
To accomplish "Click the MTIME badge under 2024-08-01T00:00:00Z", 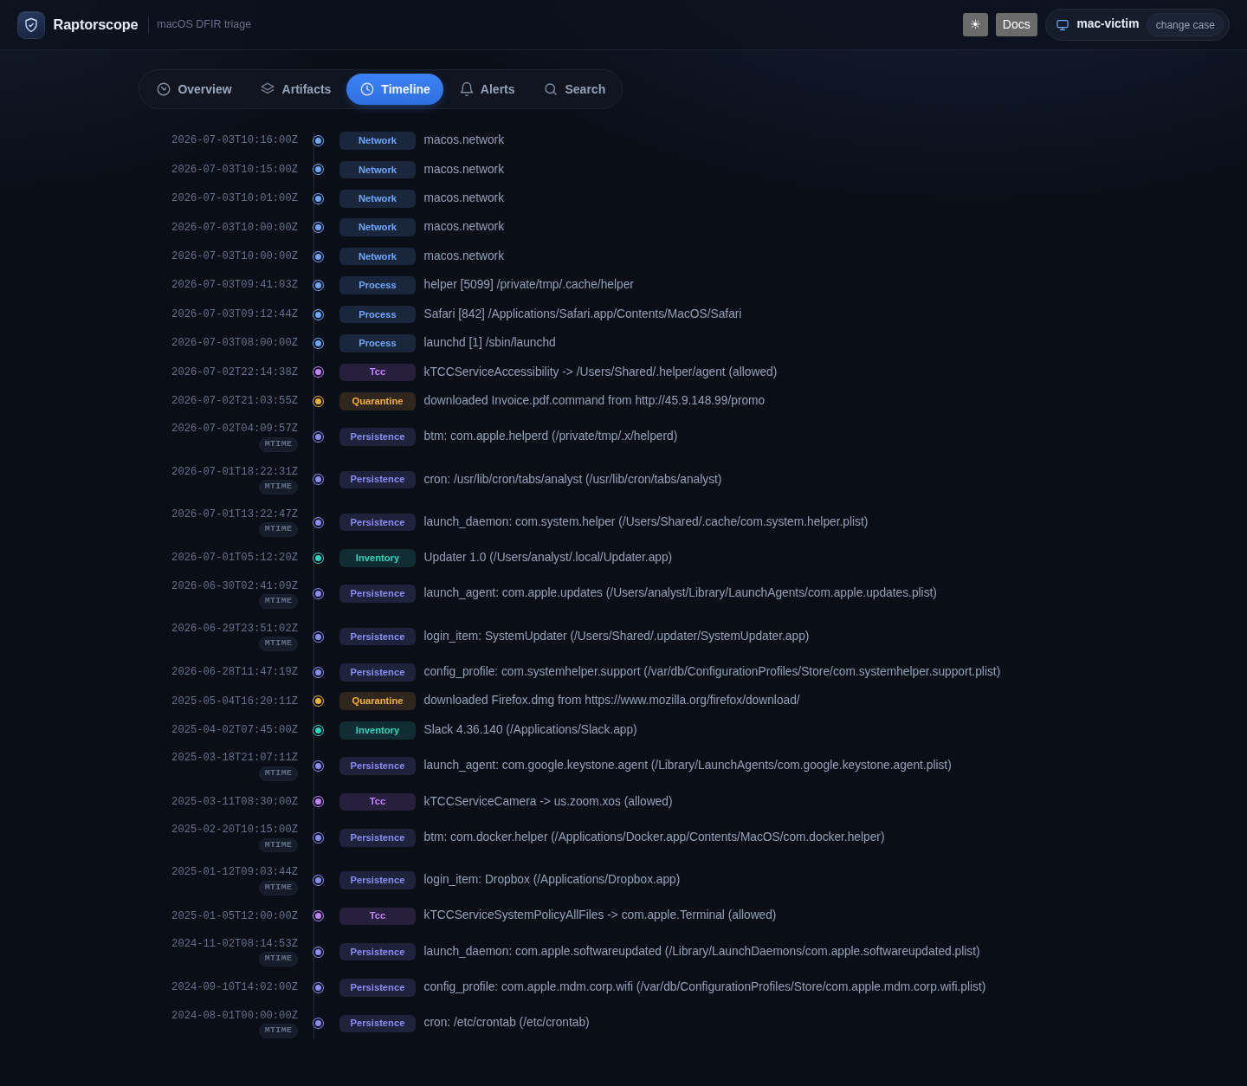I will click(x=278, y=1031).
